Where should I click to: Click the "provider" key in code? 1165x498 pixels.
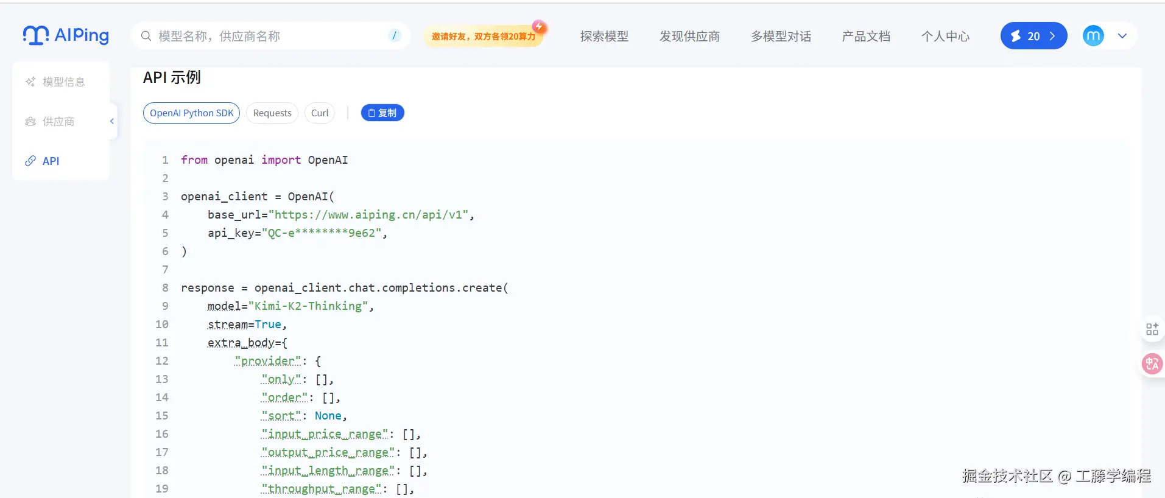[x=268, y=361]
